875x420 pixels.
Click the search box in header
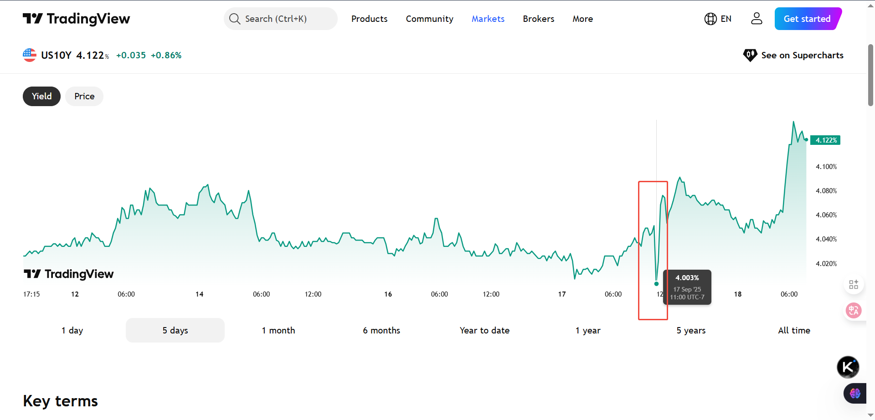(x=280, y=19)
